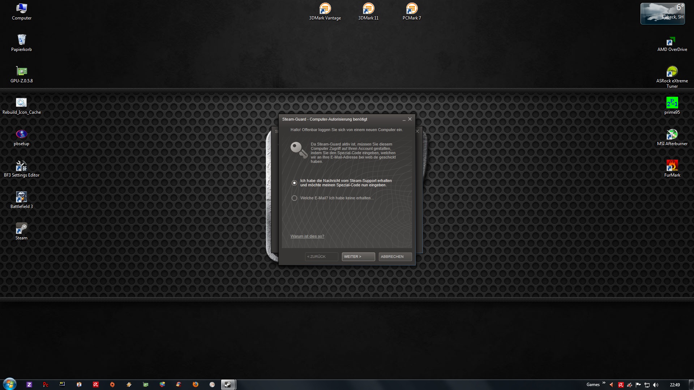Click the 22:49 taskbar clock
Screen dimensions: 694x390
674,385
